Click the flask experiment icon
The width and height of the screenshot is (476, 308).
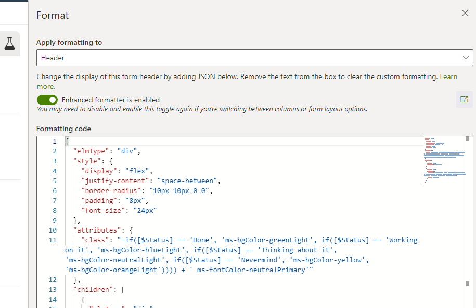pyautogui.click(x=10, y=44)
